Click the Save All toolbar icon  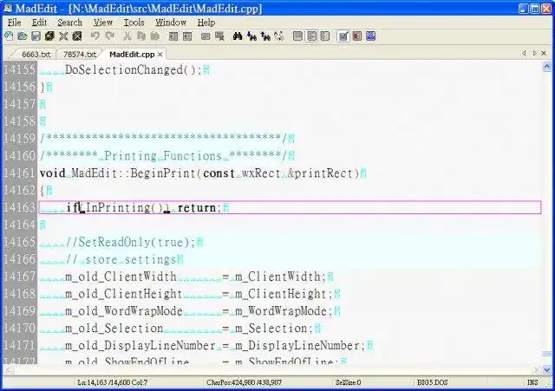point(49,36)
